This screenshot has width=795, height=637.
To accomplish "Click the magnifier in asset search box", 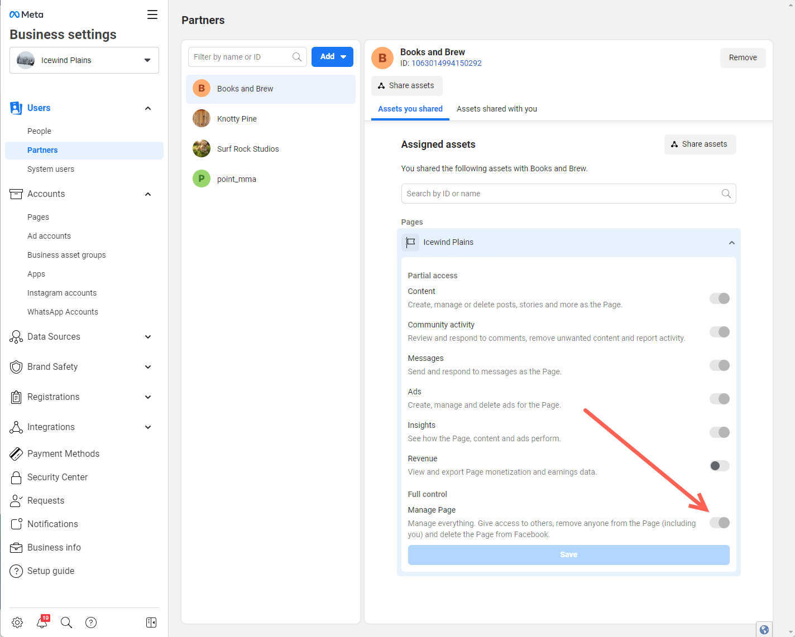I will [726, 194].
